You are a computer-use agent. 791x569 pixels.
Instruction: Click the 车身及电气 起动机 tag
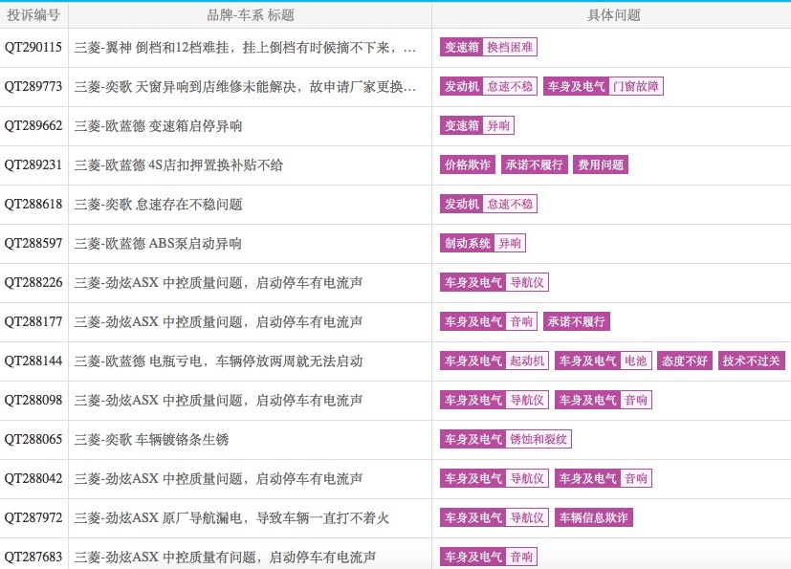(494, 361)
